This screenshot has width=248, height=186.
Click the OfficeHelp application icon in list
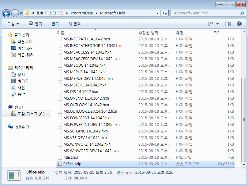pyautogui.click(x=60, y=164)
